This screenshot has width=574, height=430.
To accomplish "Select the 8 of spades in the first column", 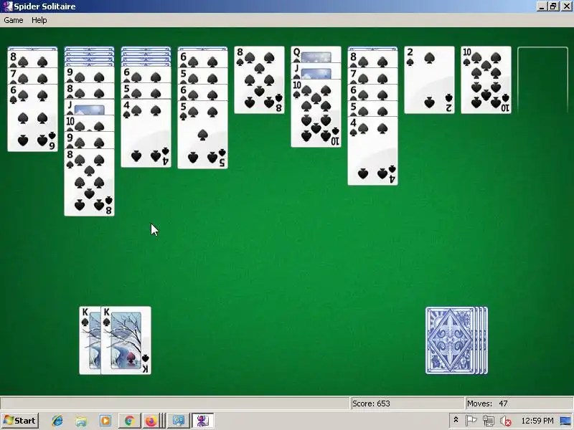I will point(32,59).
